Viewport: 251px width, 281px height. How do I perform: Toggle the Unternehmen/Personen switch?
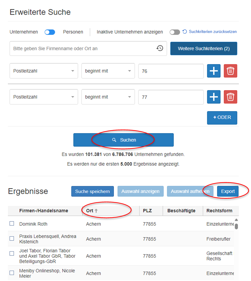pyautogui.click(x=50, y=32)
